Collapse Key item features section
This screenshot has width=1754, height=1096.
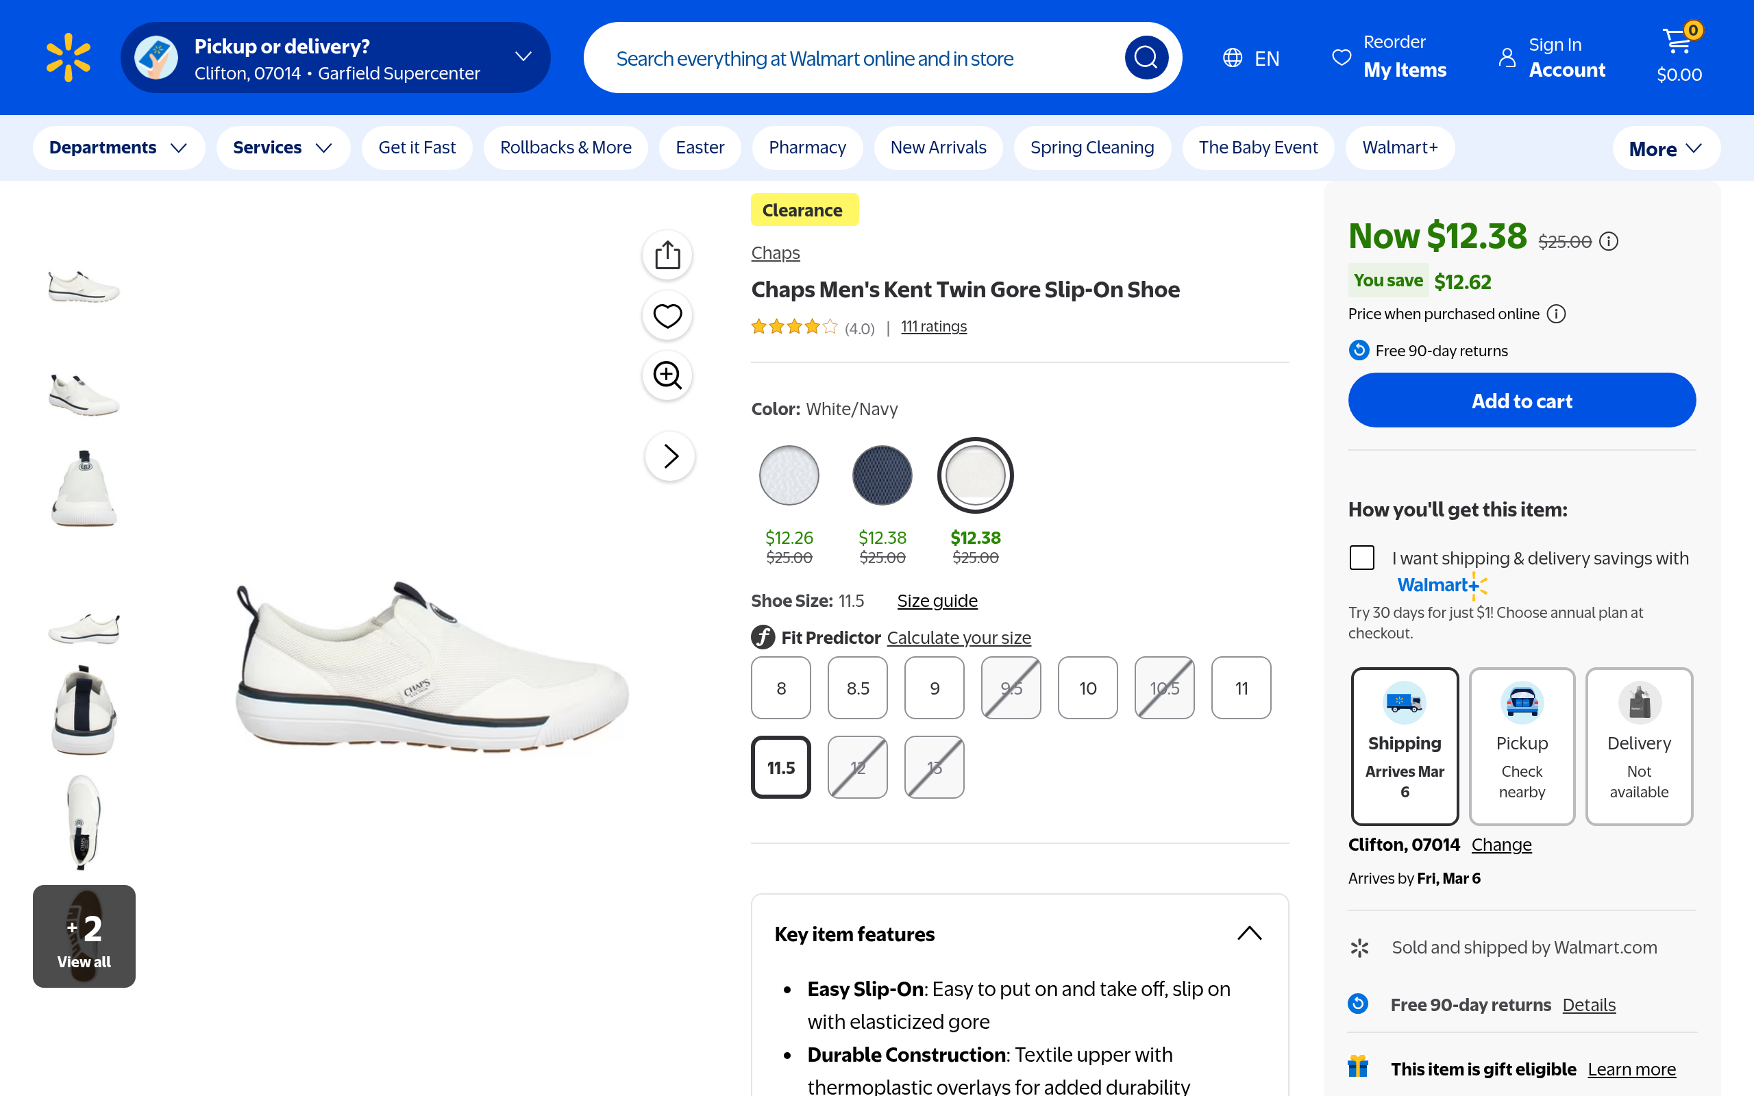(x=1249, y=934)
